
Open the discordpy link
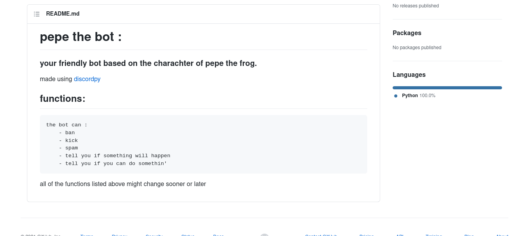coord(87,79)
